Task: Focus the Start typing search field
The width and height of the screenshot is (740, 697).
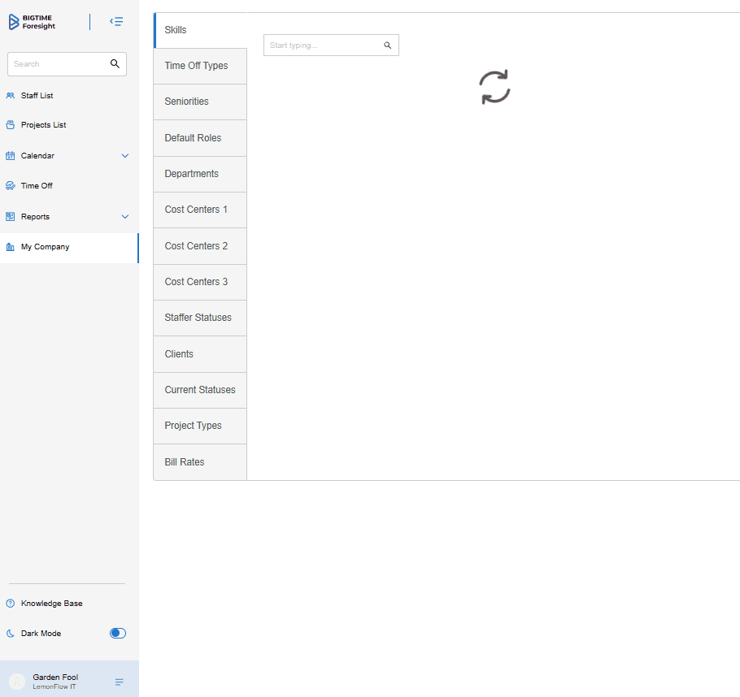Action: pos(331,45)
